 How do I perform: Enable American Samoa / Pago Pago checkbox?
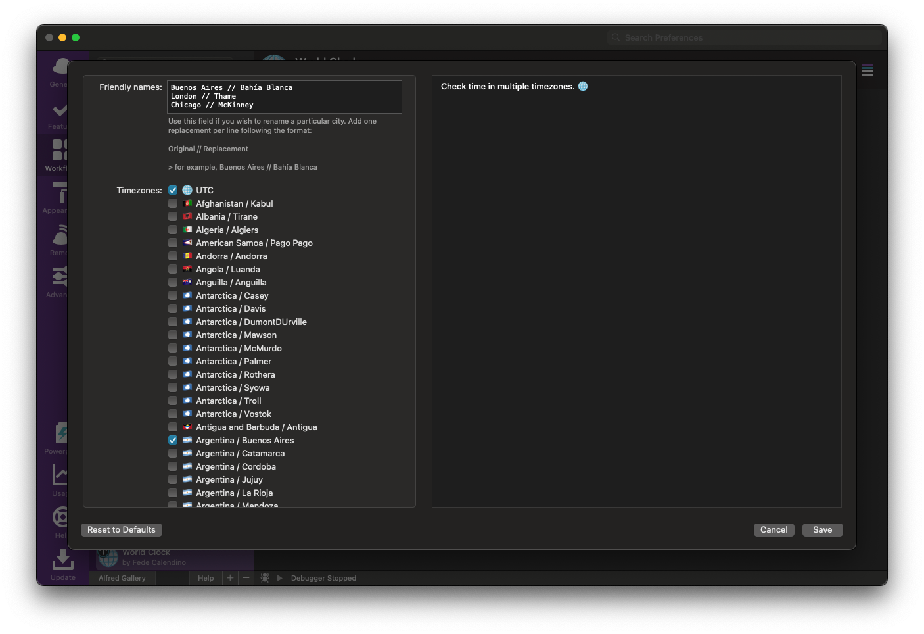[x=173, y=243]
